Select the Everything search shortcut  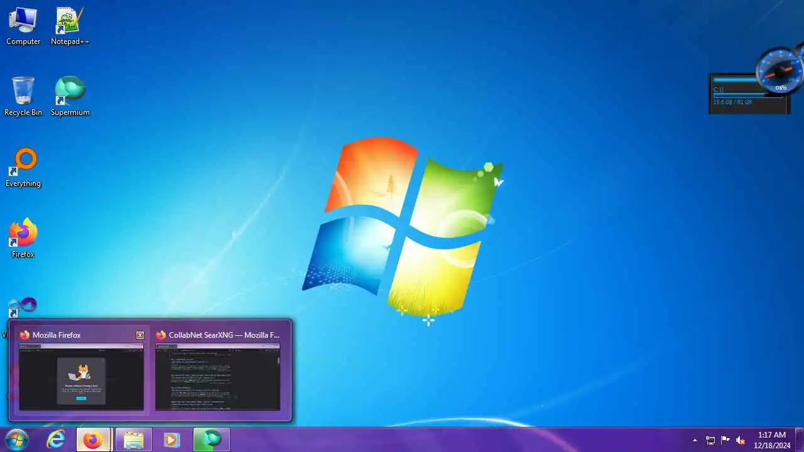pos(23,168)
